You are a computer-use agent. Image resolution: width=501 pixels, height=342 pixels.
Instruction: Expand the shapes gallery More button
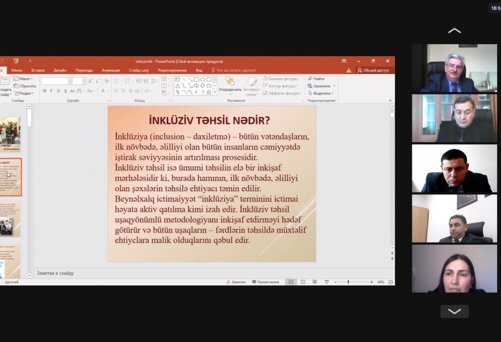pyautogui.click(x=215, y=92)
